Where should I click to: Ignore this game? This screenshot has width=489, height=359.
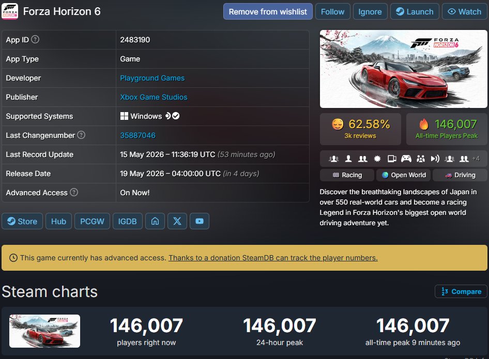point(370,11)
